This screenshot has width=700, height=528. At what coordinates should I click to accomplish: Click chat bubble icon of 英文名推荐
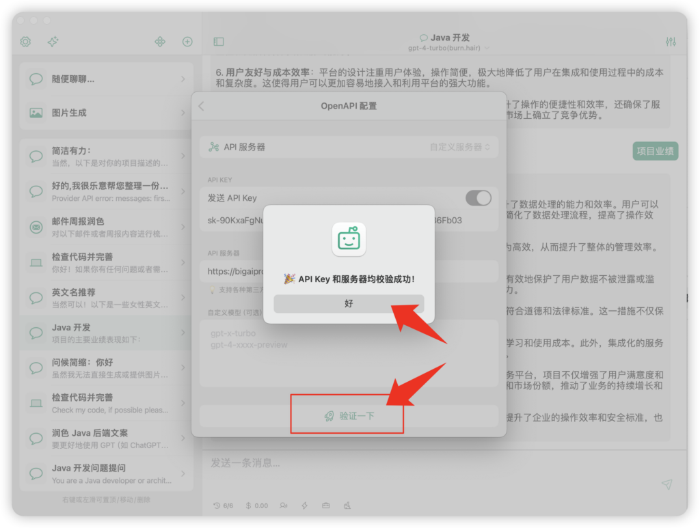(x=36, y=298)
